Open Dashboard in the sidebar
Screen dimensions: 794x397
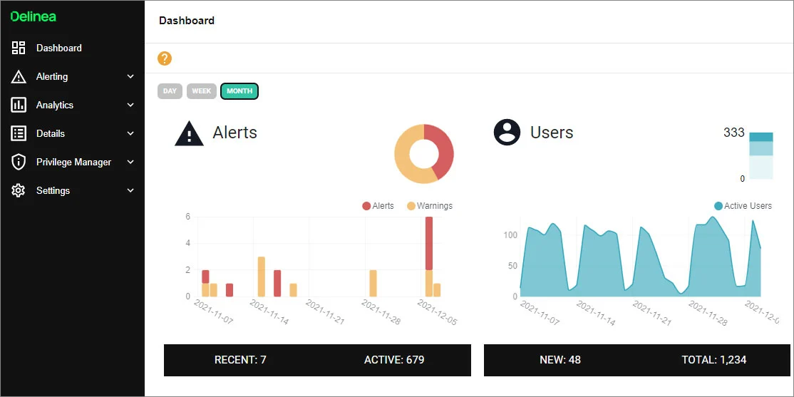[58, 48]
